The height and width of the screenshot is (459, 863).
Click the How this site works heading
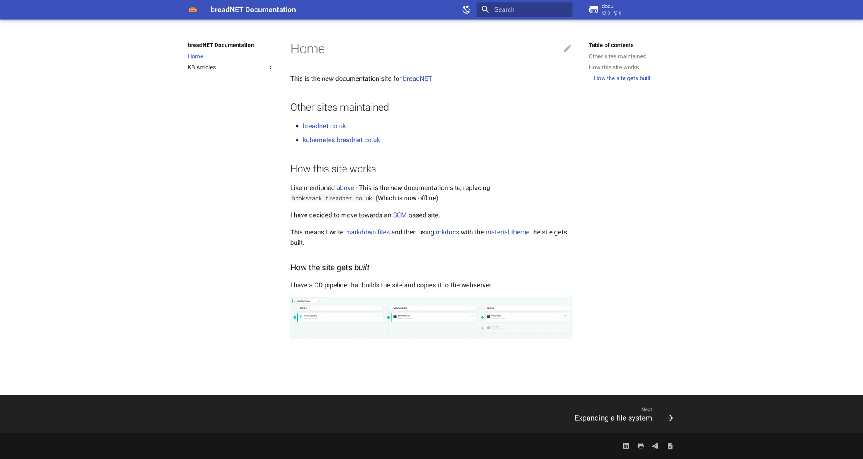[333, 169]
